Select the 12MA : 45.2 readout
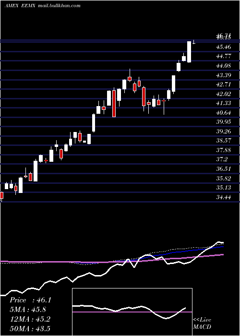This screenshot has width=240, height=336. (x=30, y=319)
